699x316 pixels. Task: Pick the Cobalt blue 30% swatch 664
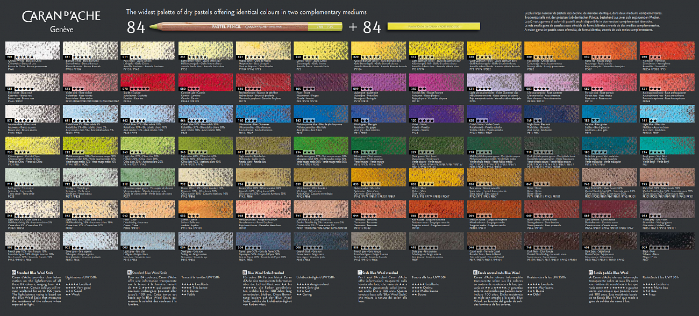pos(206,113)
